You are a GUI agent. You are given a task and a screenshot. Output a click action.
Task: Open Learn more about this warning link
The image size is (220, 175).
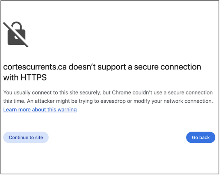tap(40, 110)
